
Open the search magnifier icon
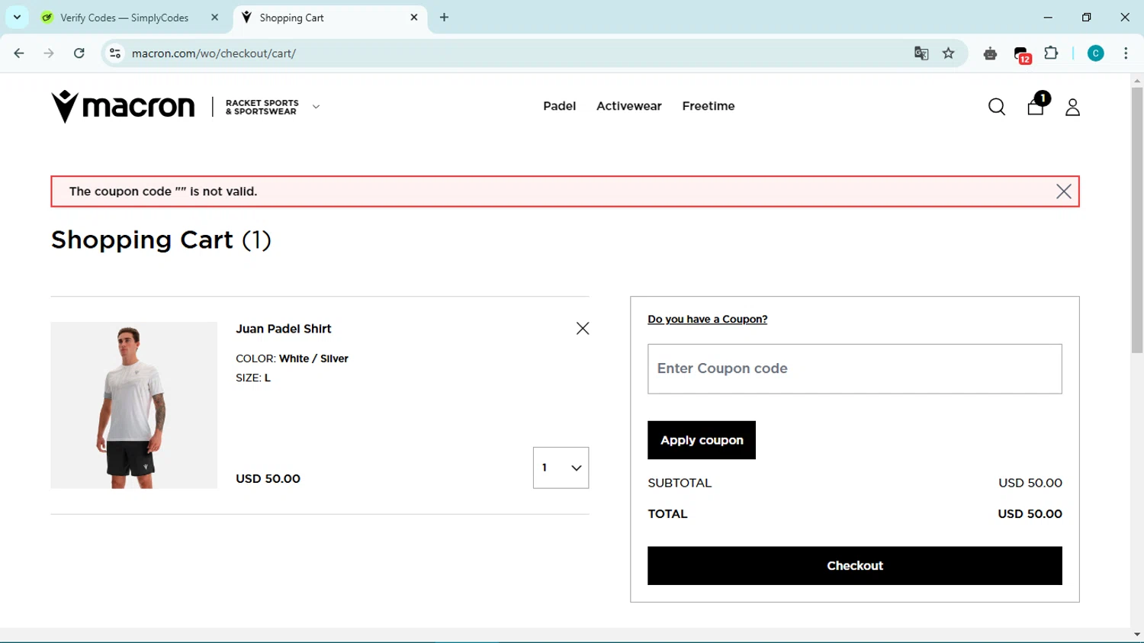coord(997,107)
